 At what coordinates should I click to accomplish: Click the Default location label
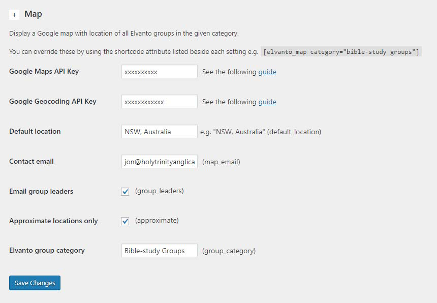pyautogui.click(x=35, y=131)
